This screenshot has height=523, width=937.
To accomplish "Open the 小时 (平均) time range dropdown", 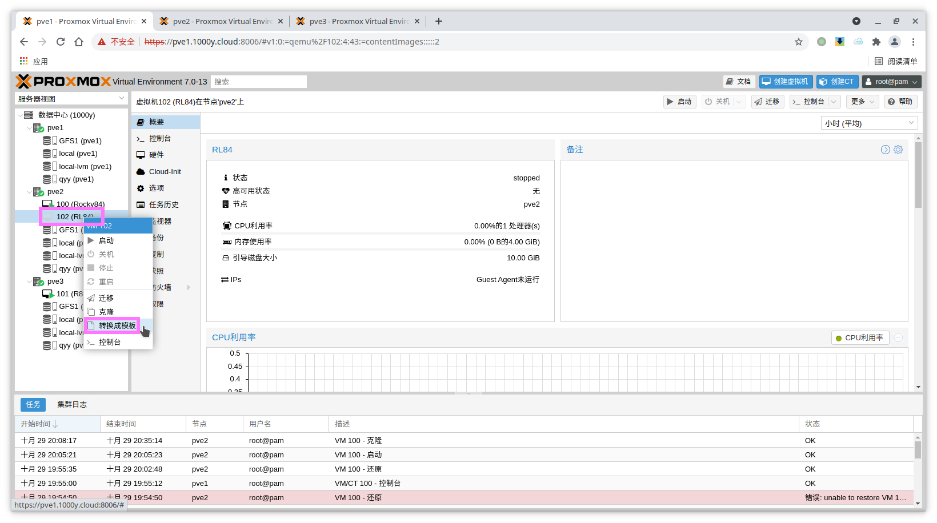I will coord(869,123).
